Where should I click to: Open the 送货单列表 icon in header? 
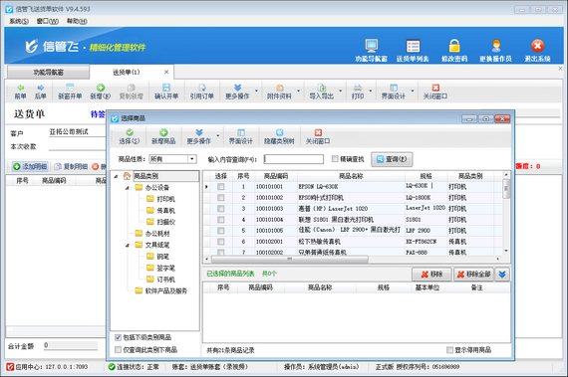click(413, 47)
